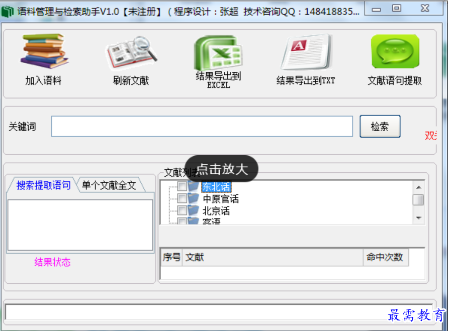Maximize the 语料管理与检索助手 window
The height and width of the screenshot is (331, 449).
pos(397,9)
